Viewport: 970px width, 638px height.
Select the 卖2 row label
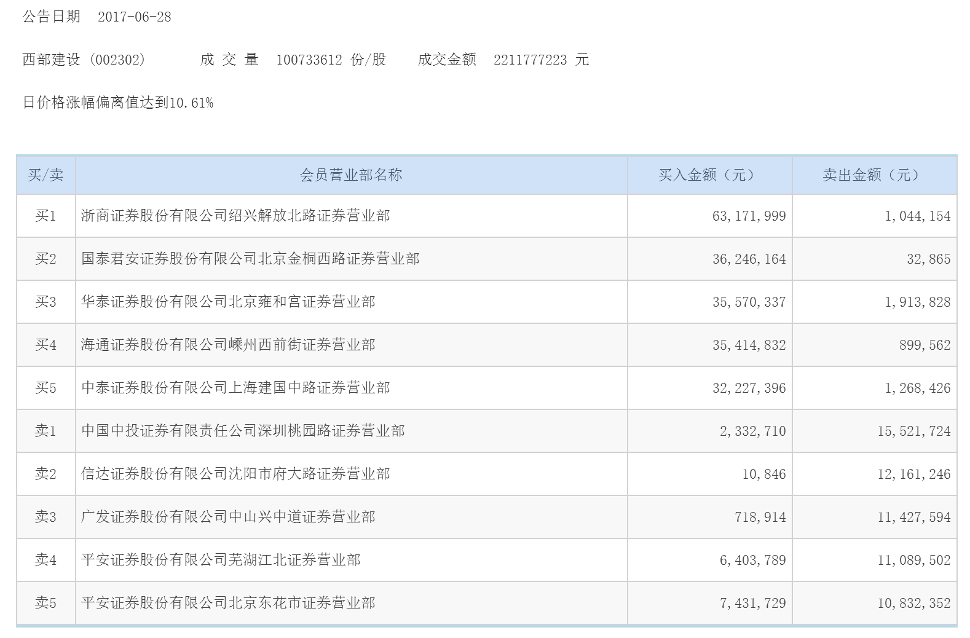(46, 474)
